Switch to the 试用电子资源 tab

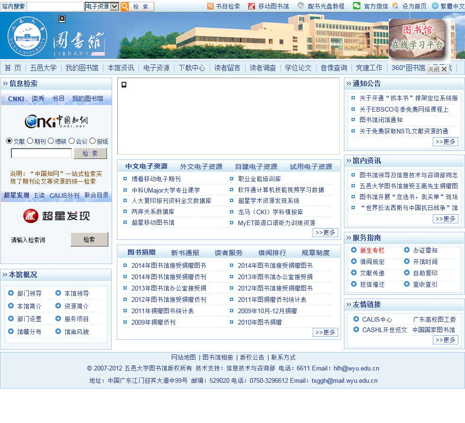tap(311, 167)
